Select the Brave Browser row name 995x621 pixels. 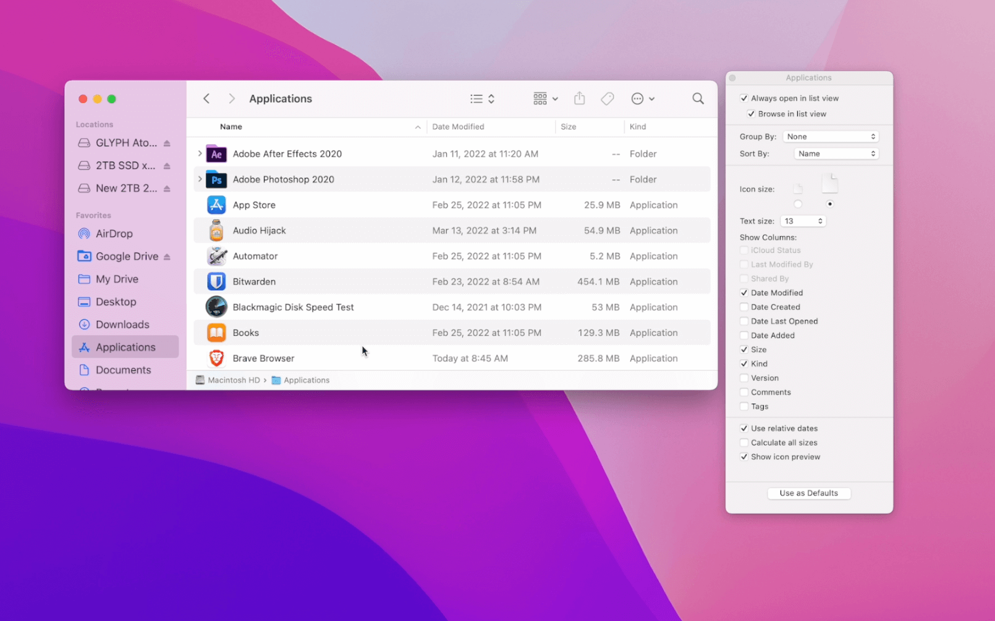[x=263, y=359]
